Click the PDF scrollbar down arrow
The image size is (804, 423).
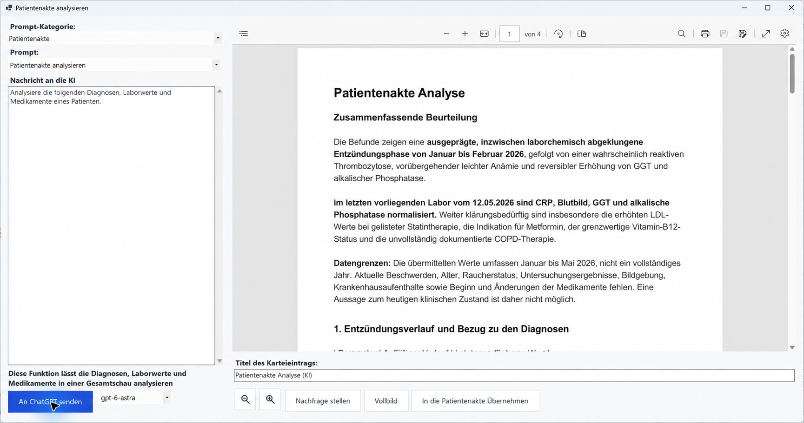point(792,347)
